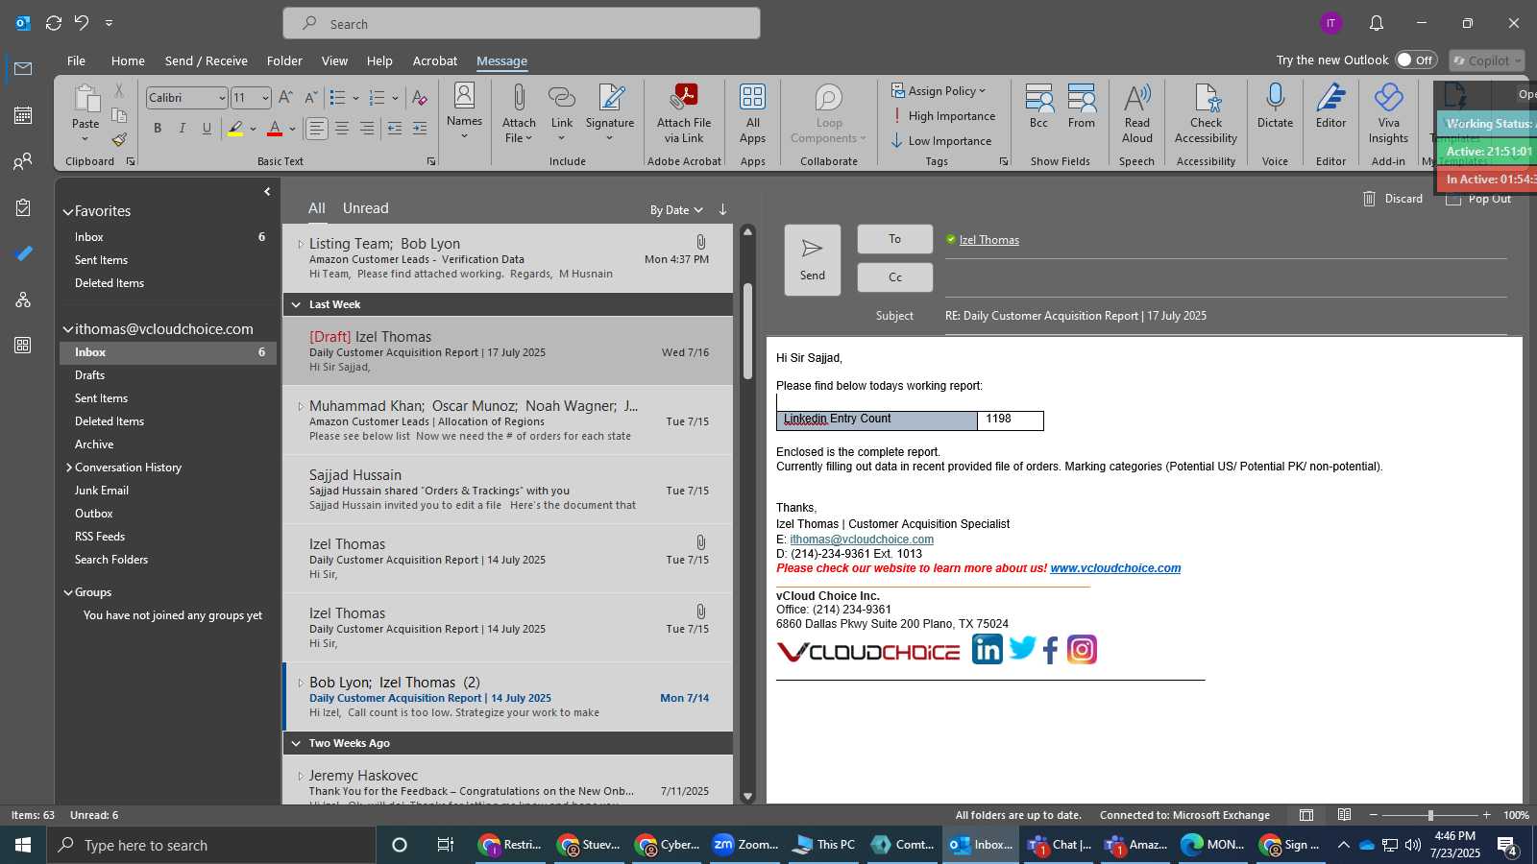Viewport: 1537px width, 864px height.
Task: Open Viva Insights add-in
Action: tap(1388, 113)
